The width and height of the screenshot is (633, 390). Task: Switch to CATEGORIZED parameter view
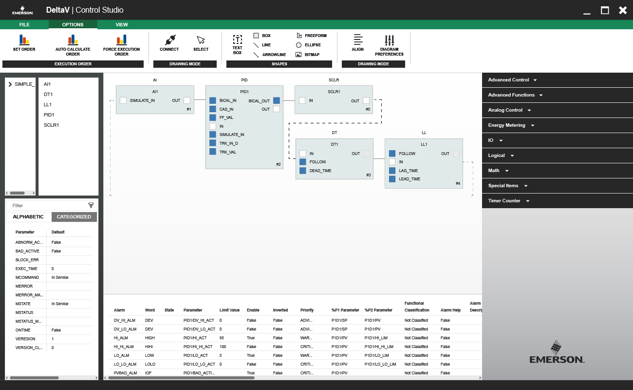74,217
